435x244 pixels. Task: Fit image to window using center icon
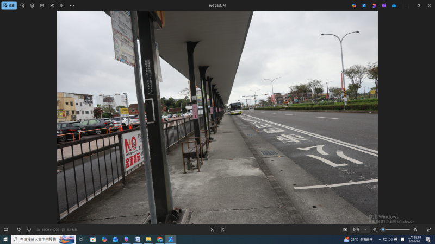213,229
